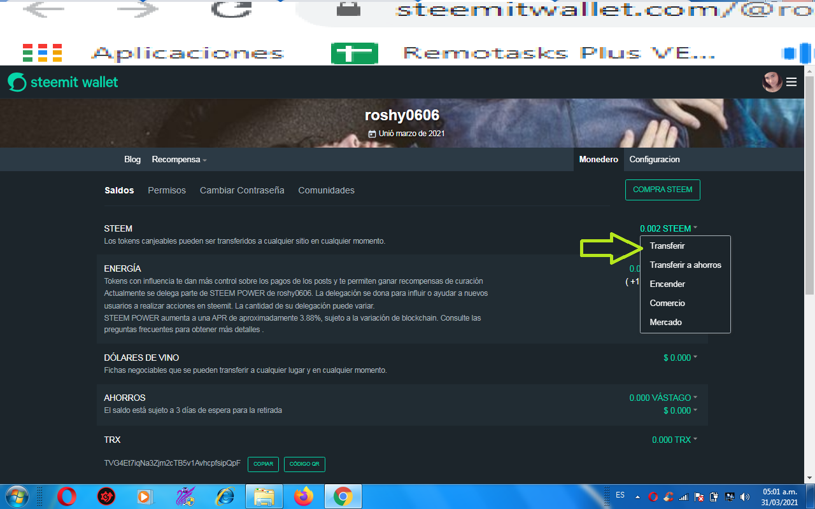Image resolution: width=815 pixels, height=509 pixels.
Task: Click the STEEM section heading
Action: [118, 228]
